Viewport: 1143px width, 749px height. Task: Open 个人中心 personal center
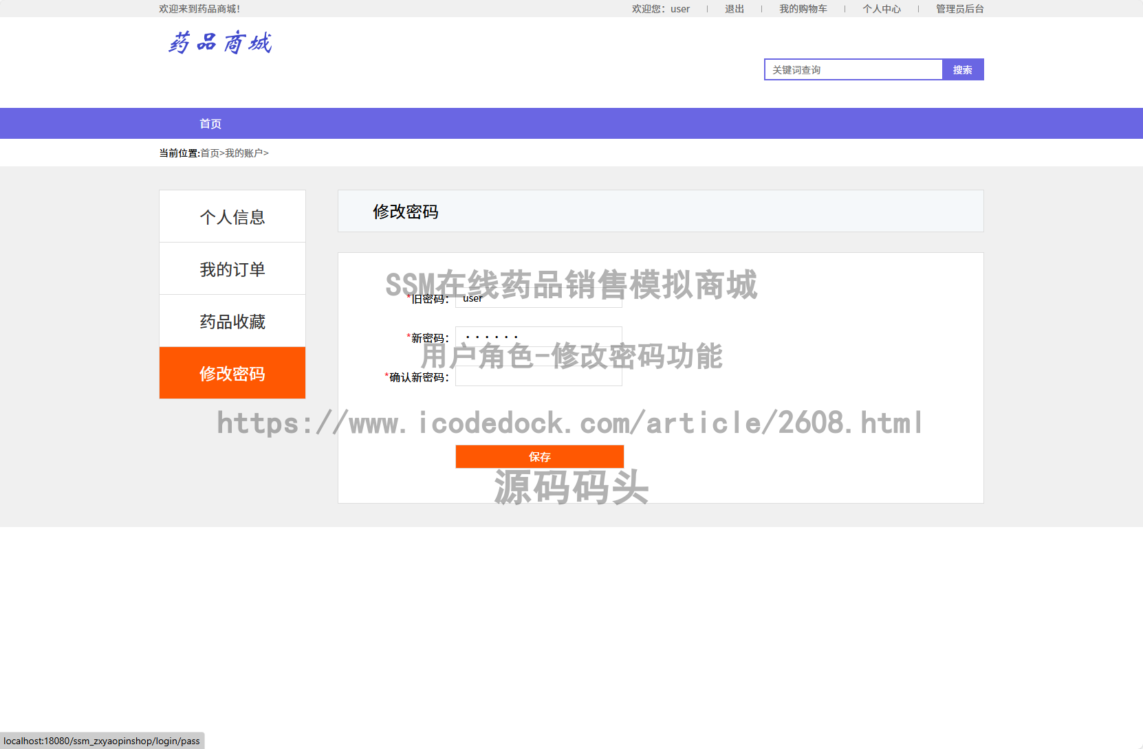click(x=882, y=8)
